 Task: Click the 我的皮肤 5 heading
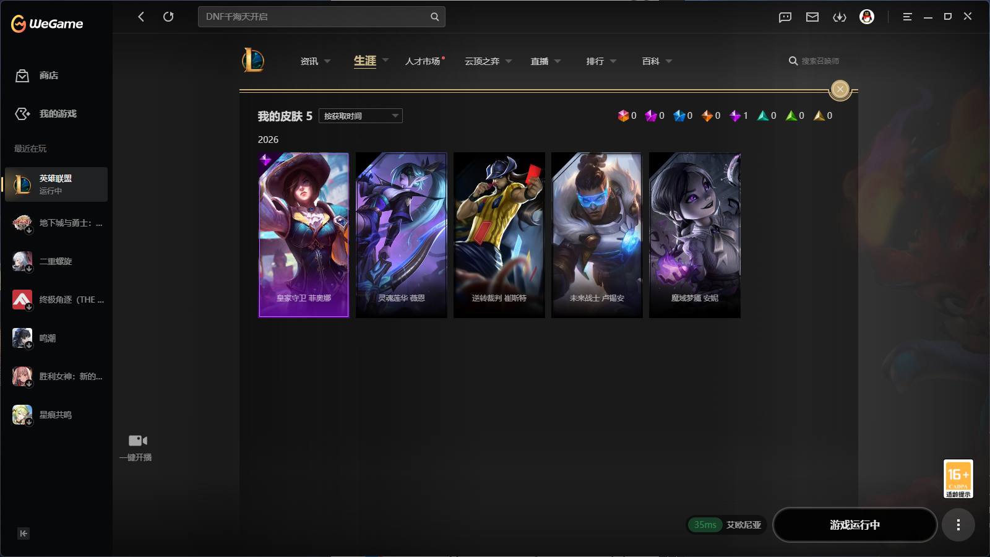[285, 116]
